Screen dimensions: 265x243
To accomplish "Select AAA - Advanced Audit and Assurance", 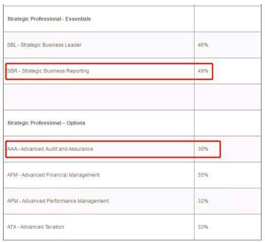I will pyautogui.click(x=50, y=149).
